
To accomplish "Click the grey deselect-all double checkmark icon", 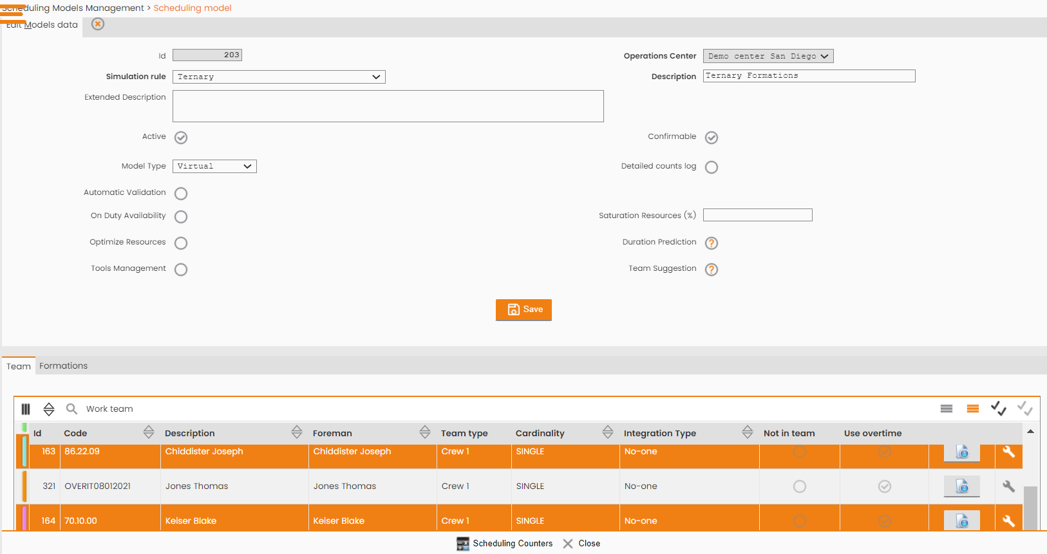I will pos(1025,409).
